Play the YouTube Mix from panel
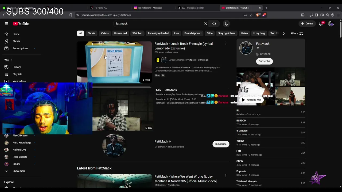The height and width of the screenshot is (192, 342). (251, 100)
